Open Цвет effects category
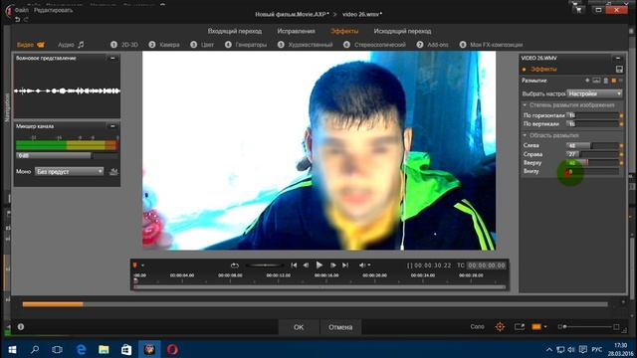The height and width of the screenshot is (358, 637). pyautogui.click(x=202, y=45)
